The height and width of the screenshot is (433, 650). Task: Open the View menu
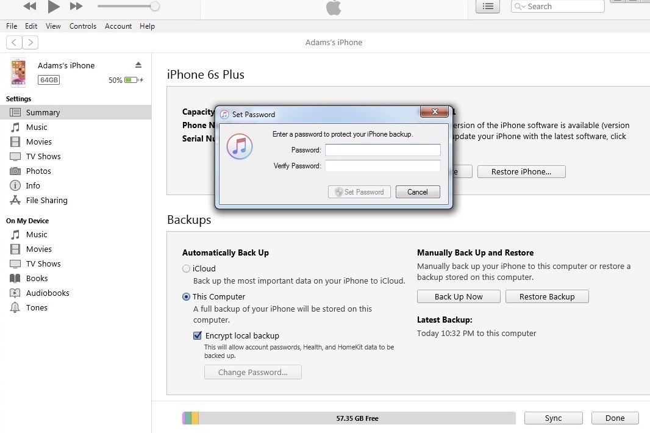point(53,26)
